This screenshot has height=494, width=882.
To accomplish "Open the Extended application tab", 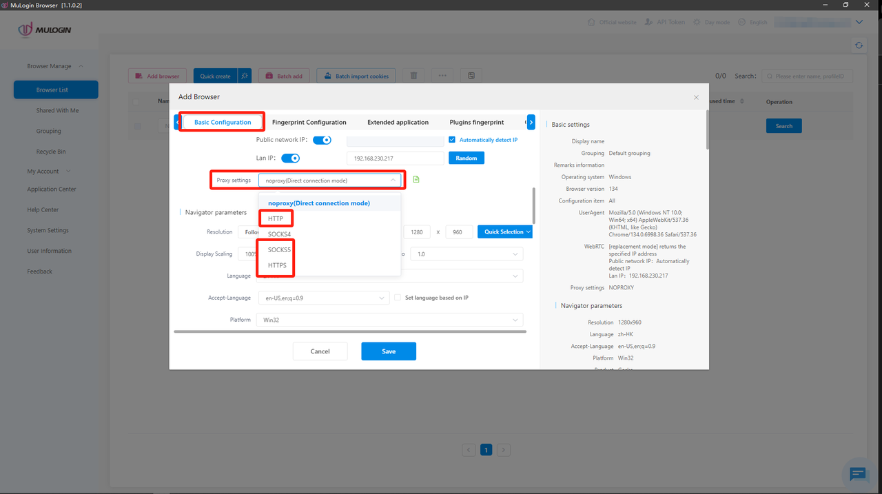I will pyautogui.click(x=398, y=123).
